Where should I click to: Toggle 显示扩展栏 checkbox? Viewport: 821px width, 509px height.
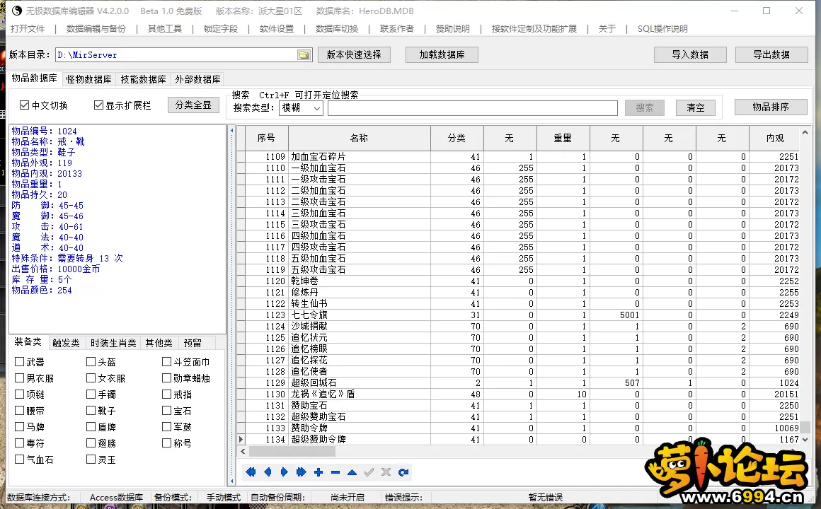pos(98,105)
